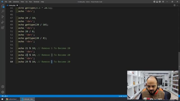Toggle primary side bar layout icon
This screenshot has width=180, height=101.
pyautogui.click(x=154, y=2)
